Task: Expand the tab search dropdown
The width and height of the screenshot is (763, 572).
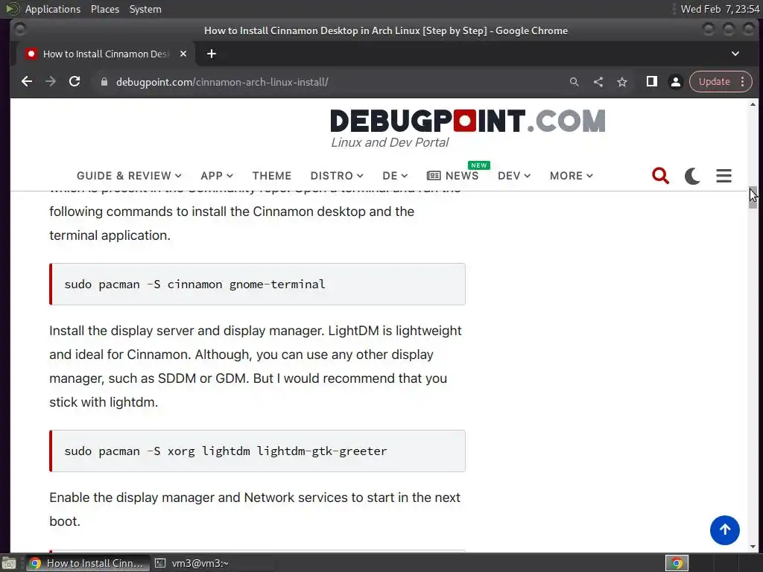Action: click(735, 54)
